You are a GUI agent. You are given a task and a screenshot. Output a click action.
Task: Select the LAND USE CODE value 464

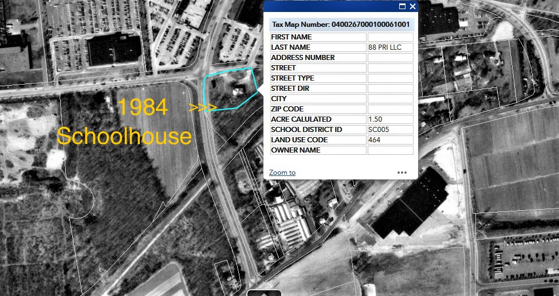tap(390, 140)
